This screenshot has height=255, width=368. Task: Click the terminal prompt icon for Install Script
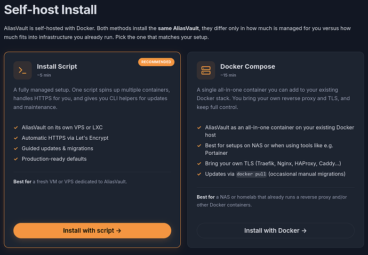pos(22,70)
